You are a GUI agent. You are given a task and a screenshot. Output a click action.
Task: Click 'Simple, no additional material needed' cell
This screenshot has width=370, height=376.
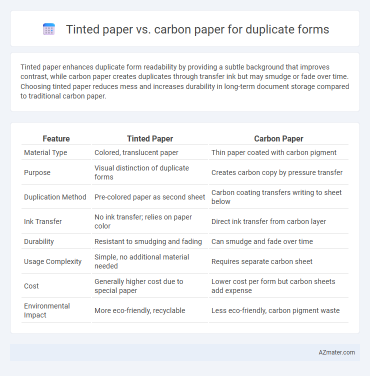tap(141, 261)
